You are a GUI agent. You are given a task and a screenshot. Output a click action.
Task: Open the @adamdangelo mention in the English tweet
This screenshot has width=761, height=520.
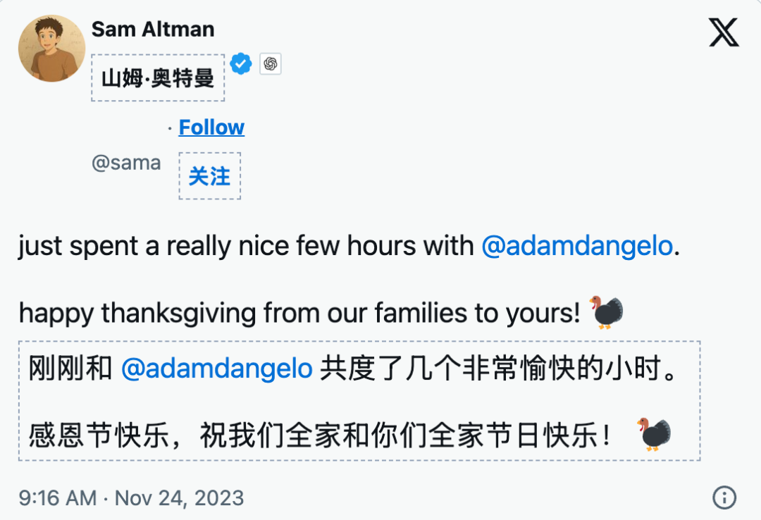(x=577, y=246)
